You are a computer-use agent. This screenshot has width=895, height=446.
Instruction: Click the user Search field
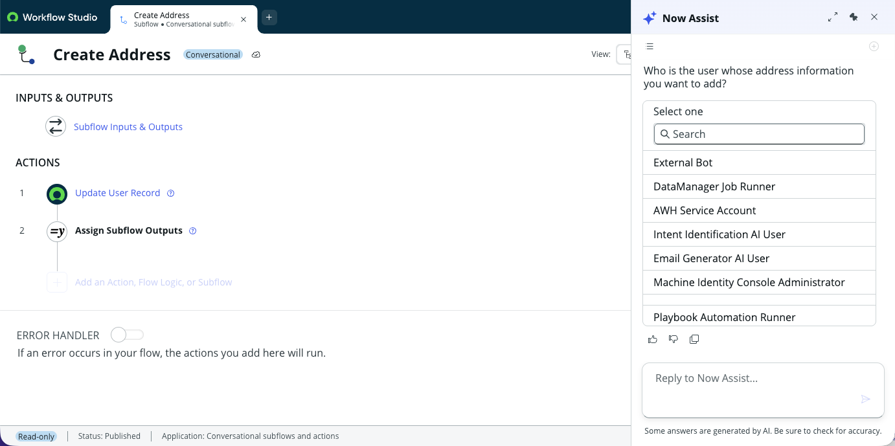759,134
